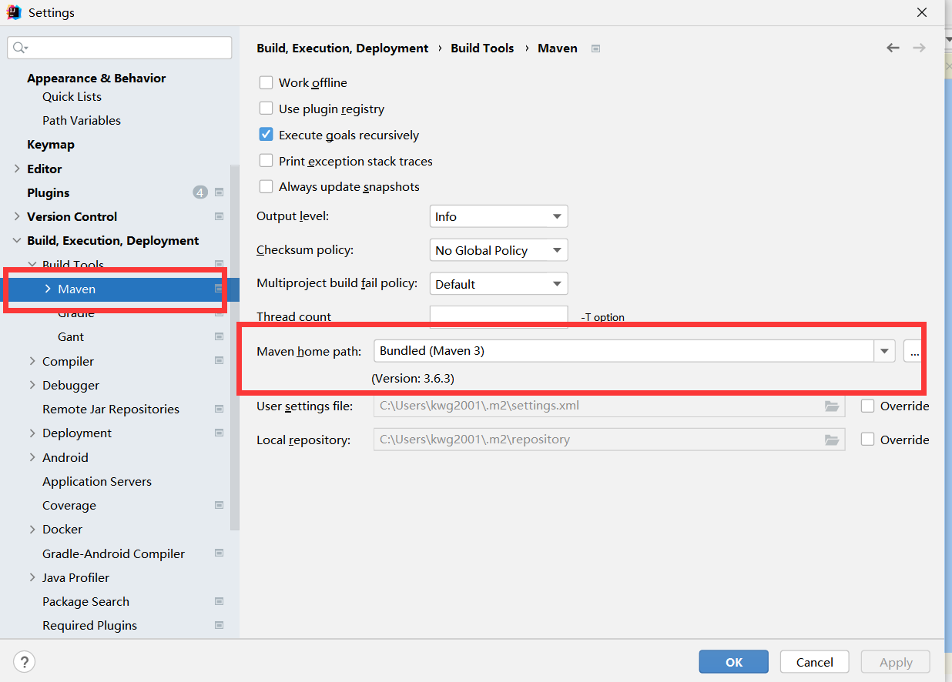Expand the Editor settings node
952x682 pixels.
[x=17, y=169]
